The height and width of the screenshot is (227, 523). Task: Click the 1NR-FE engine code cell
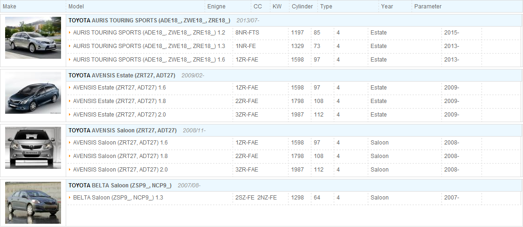pyautogui.click(x=246, y=46)
